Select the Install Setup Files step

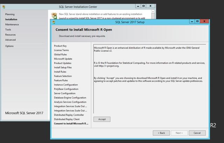click(x=63, y=67)
